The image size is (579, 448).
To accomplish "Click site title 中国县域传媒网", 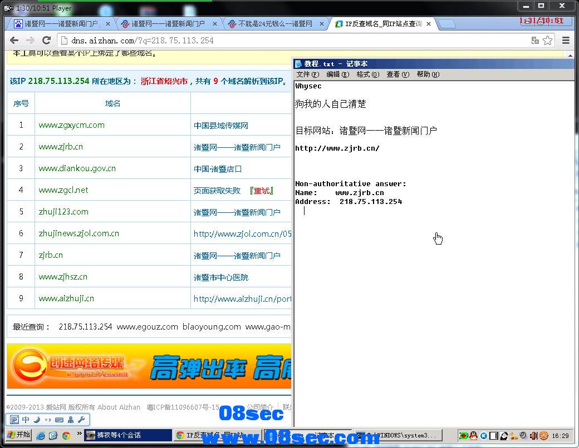I will coord(221,126).
